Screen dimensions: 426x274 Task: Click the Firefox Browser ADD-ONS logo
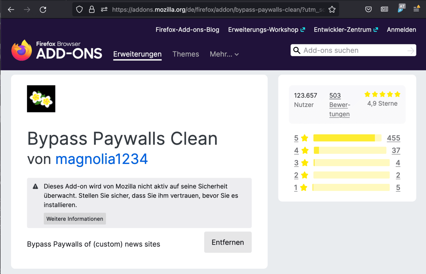(x=57, y=50)
